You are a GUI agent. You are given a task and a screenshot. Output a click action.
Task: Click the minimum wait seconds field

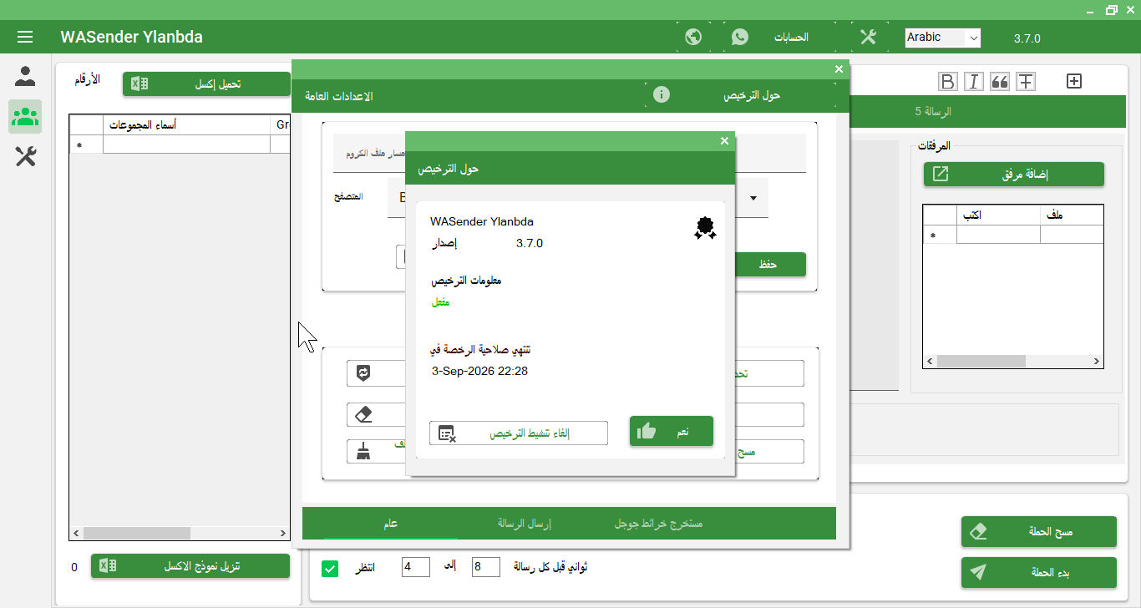point(415,567)
